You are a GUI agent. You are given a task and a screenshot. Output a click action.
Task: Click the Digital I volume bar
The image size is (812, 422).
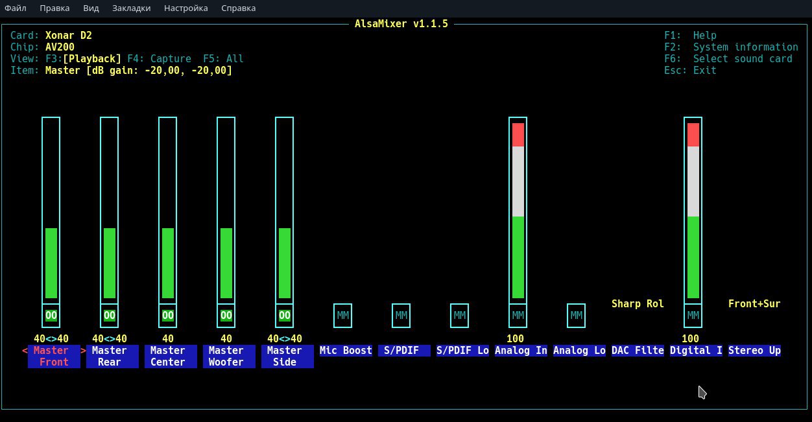[x=693, y=210]
